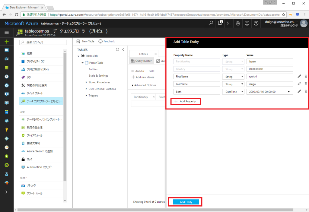Open all resources grid icon in sidebar
This screenshot has height=212, width=309.
tap(7, 68)
